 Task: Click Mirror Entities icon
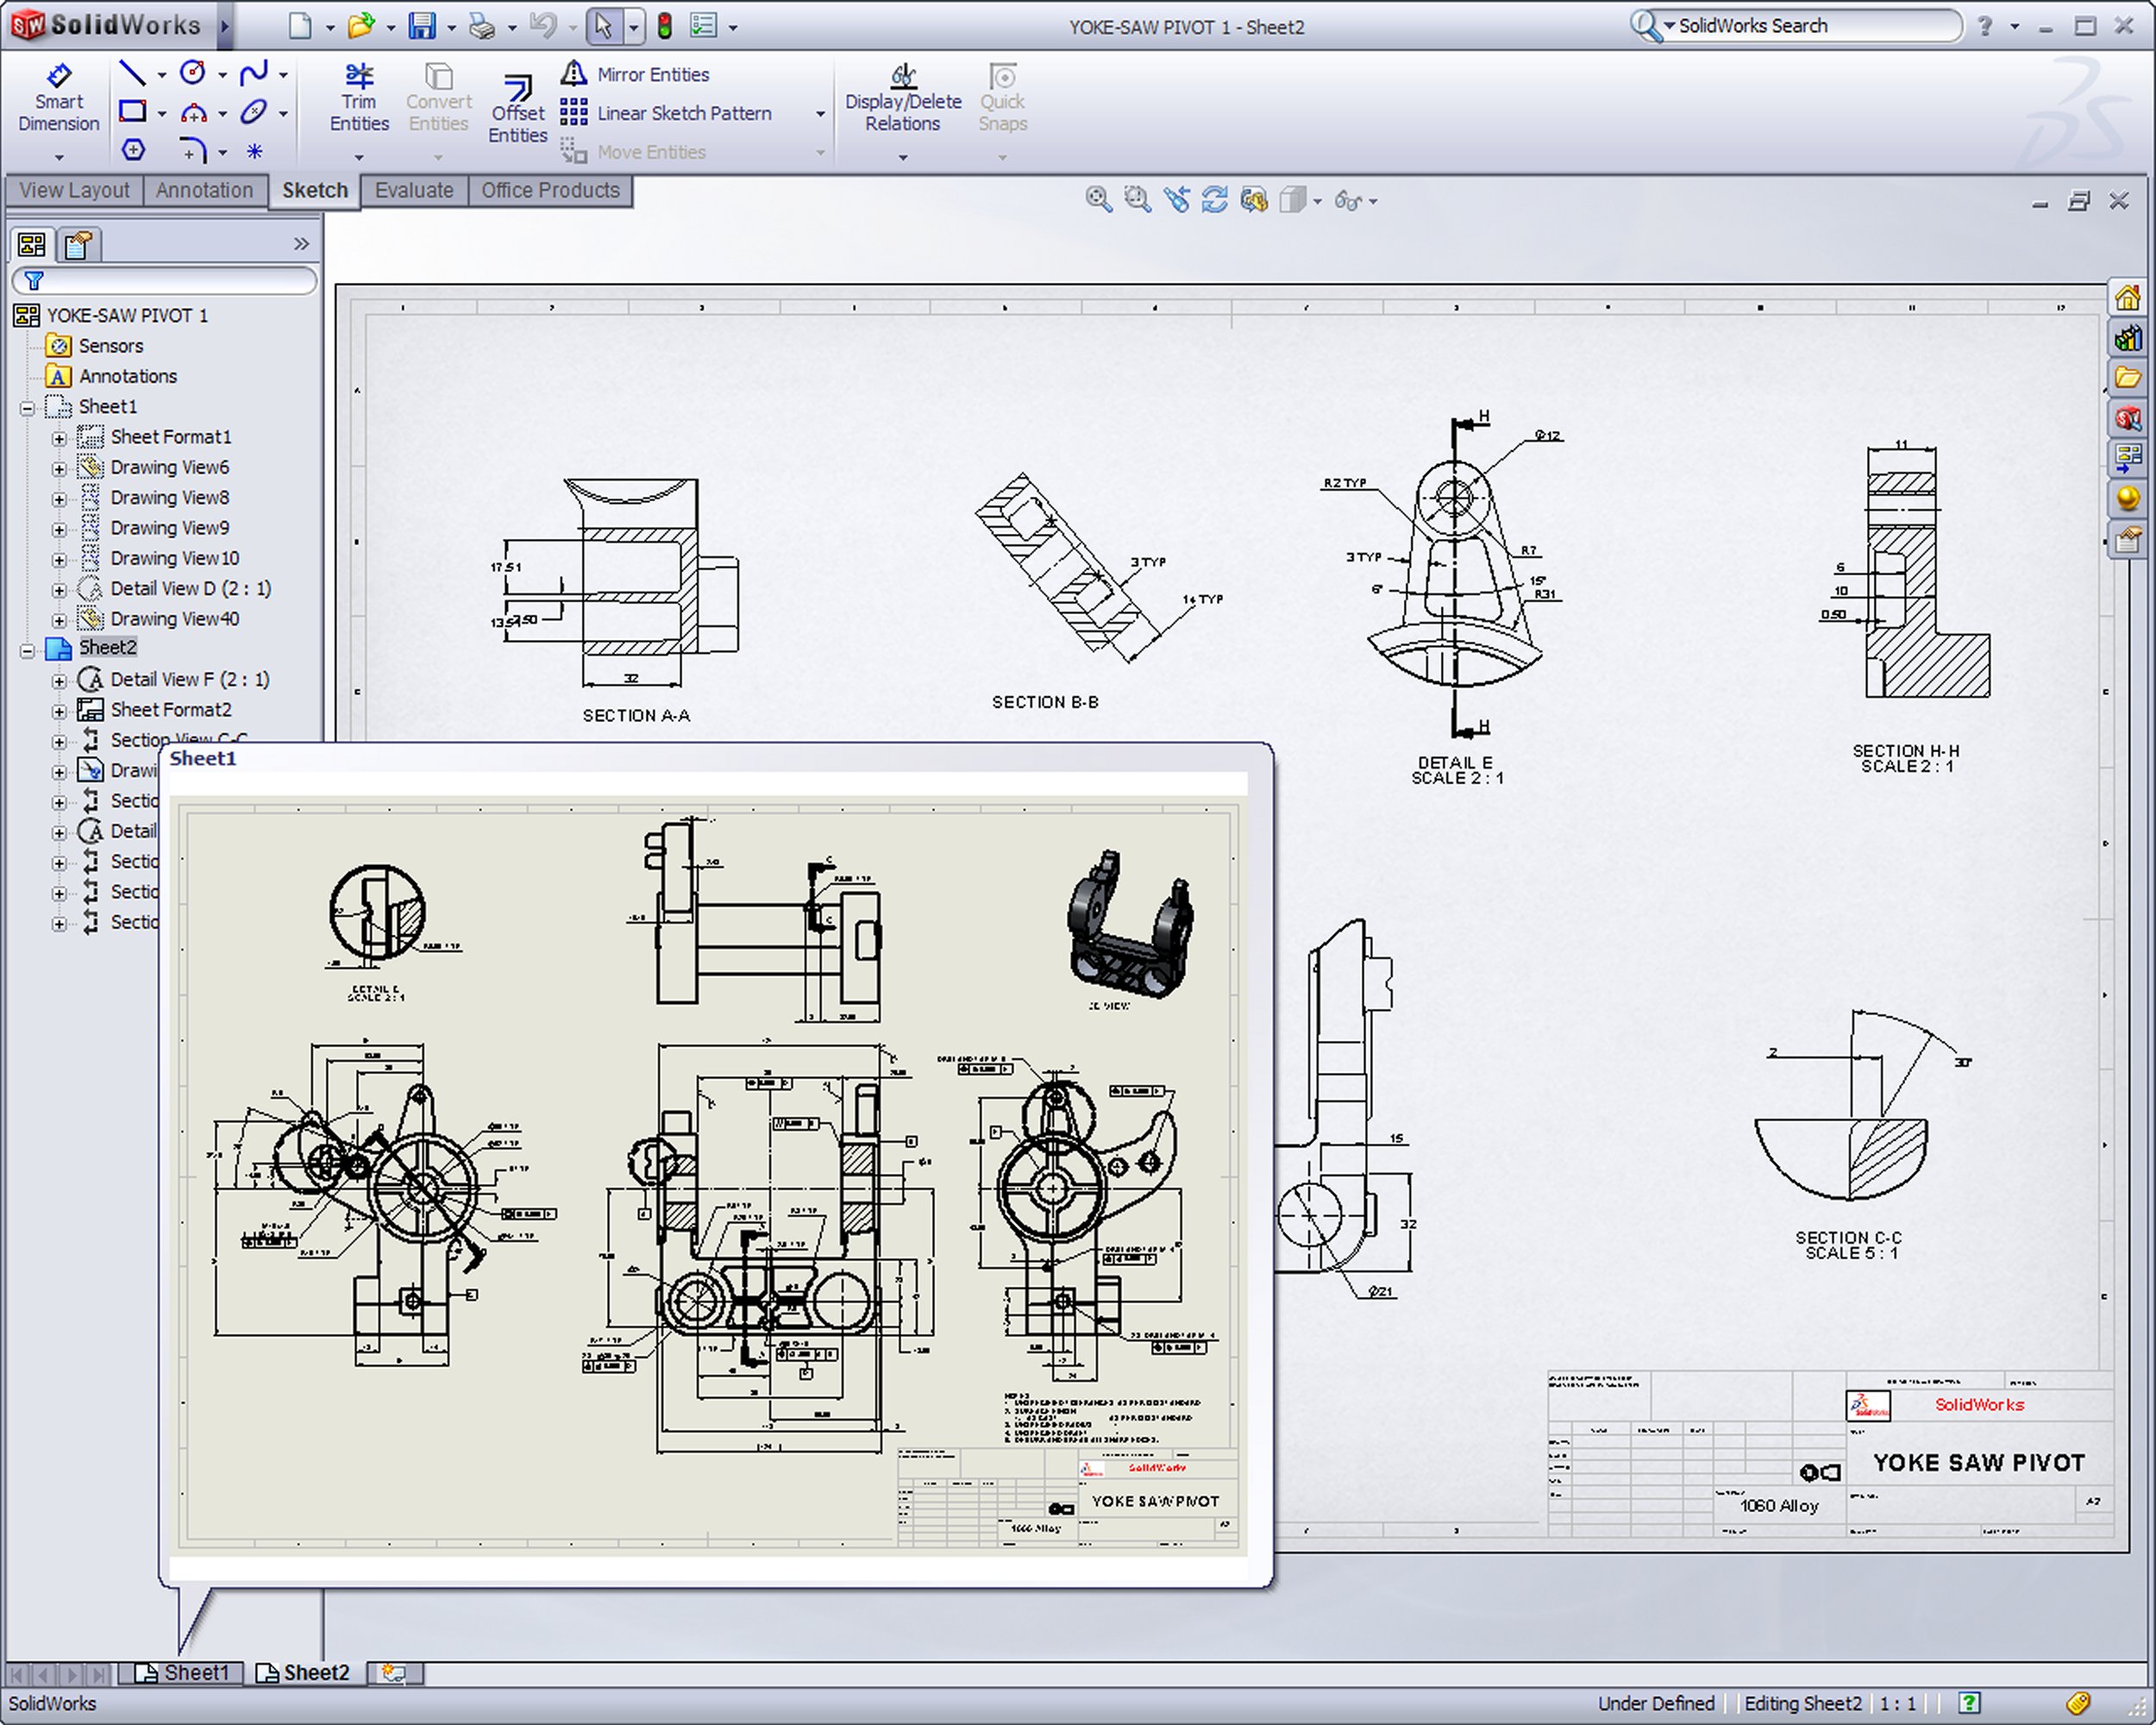(574, 74)
